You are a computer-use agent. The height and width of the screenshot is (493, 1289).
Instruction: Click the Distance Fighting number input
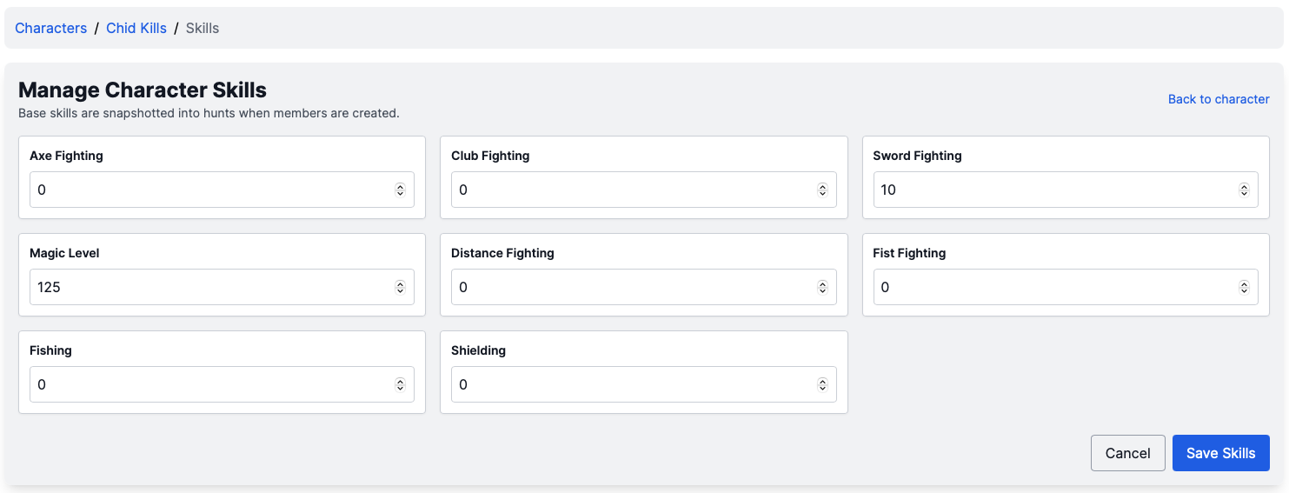pos(630,287)
